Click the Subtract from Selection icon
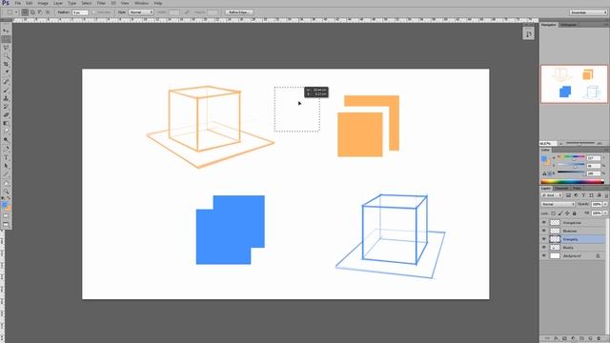The image size is (610, 343). coord(40,12)
